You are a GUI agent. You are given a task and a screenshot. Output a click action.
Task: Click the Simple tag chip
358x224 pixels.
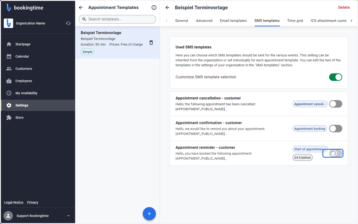click(87, 52)
